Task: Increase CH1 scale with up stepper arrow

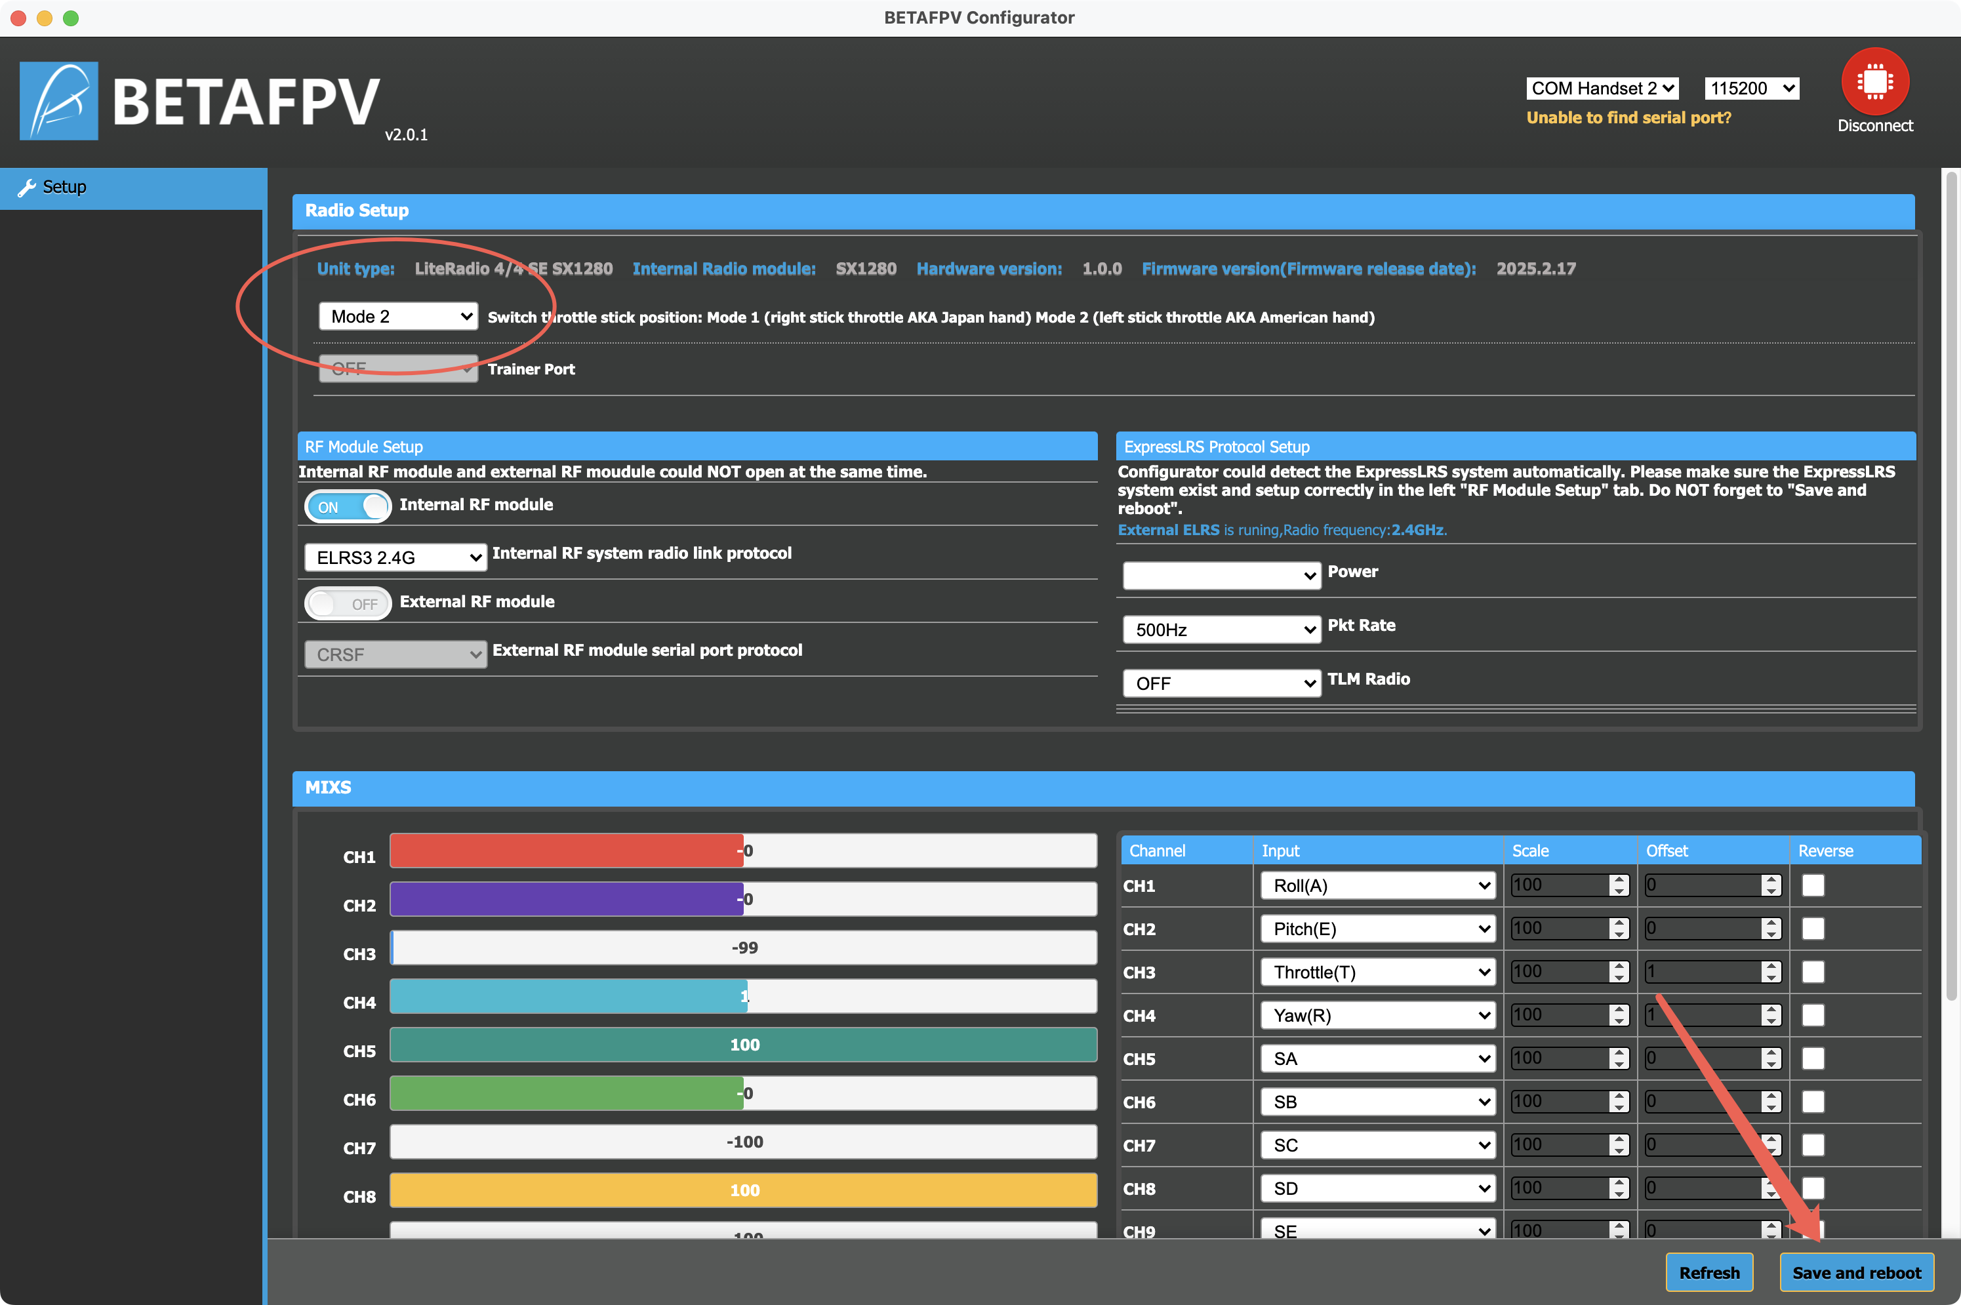Action: (1618, 879)
